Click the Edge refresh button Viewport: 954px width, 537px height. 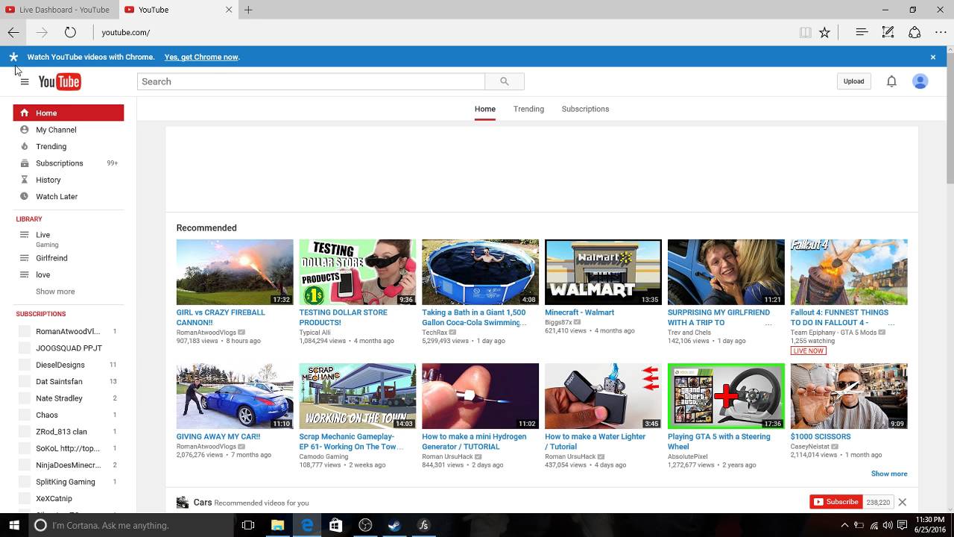pyautogui.click(x=70, y=32)
